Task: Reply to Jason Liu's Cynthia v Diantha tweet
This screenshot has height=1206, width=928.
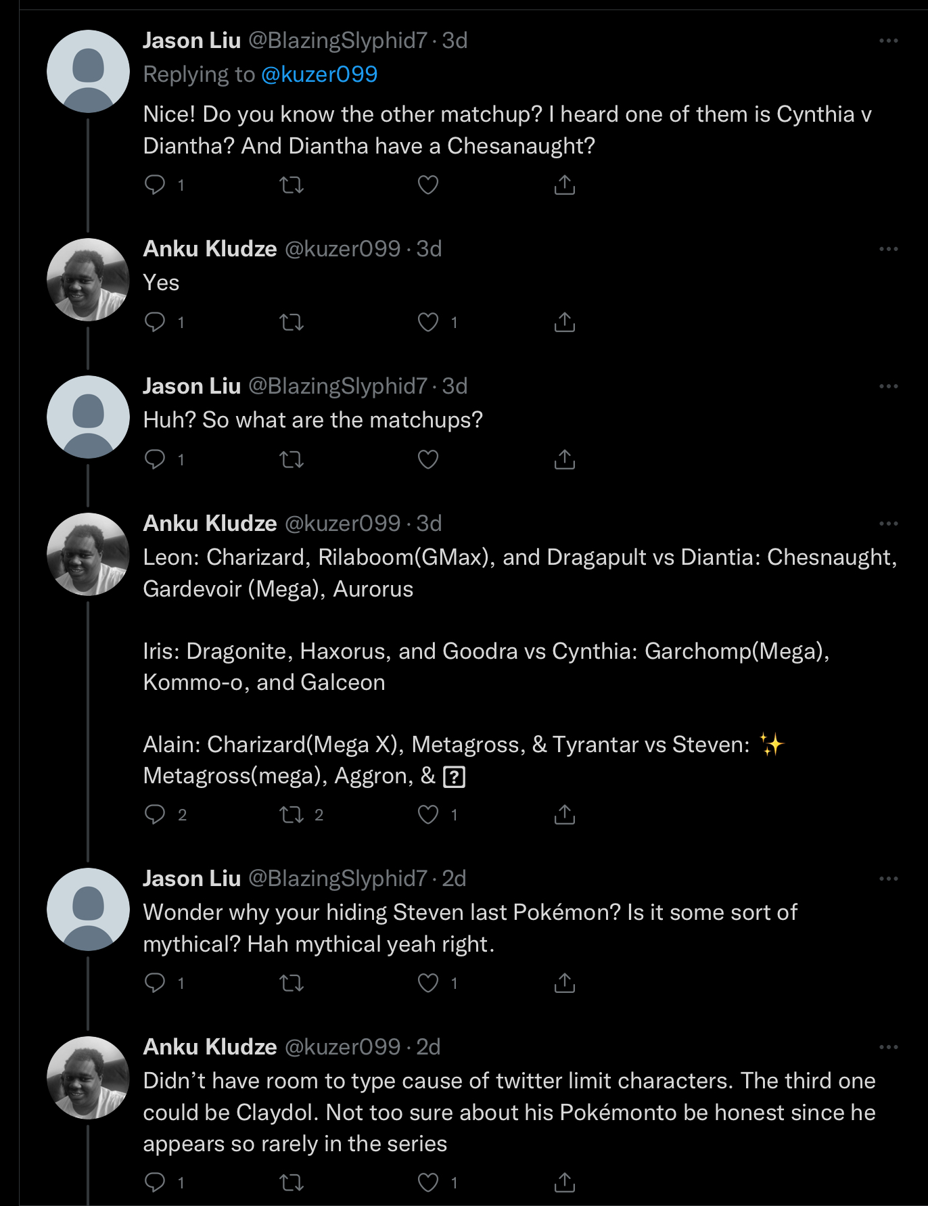Action: point(155,185)
